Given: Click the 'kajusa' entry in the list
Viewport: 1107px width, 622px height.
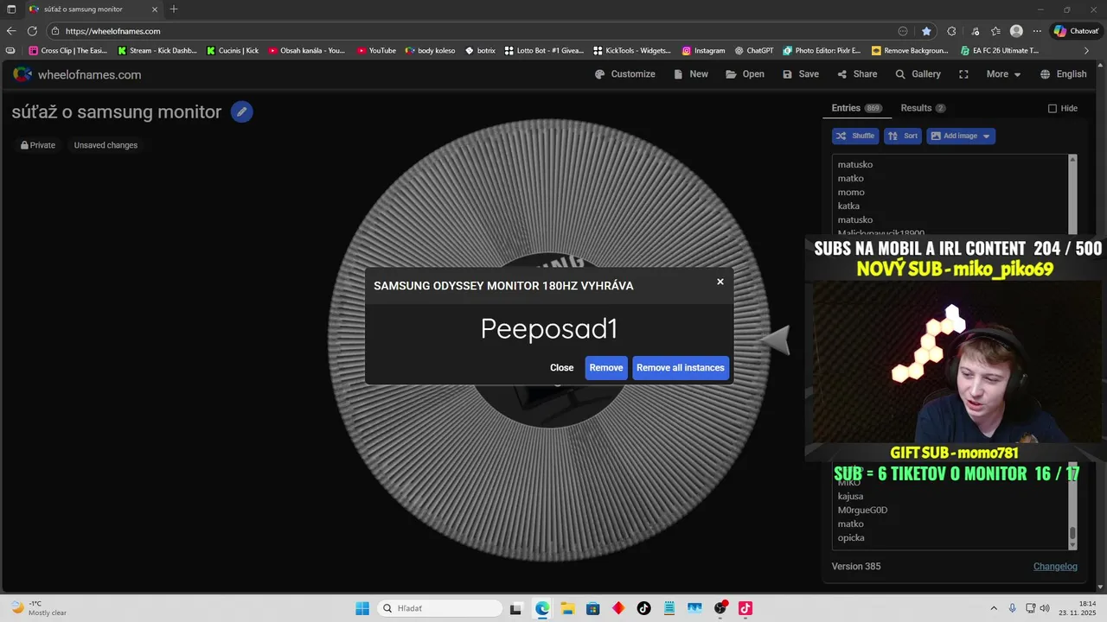Looking at the screenshot, I should [850, 496].
